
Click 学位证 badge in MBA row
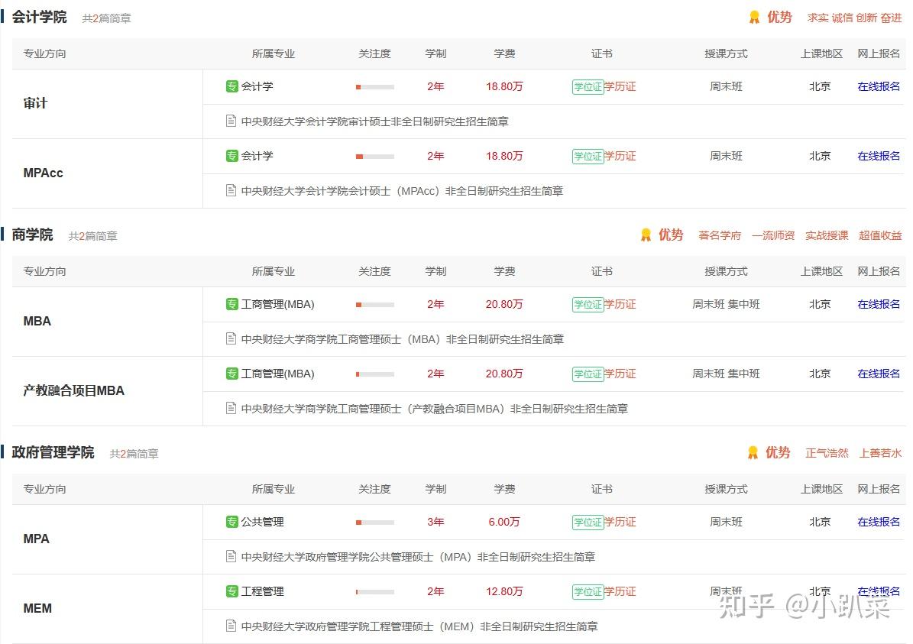pyautogui.click(x=588, y=305)
